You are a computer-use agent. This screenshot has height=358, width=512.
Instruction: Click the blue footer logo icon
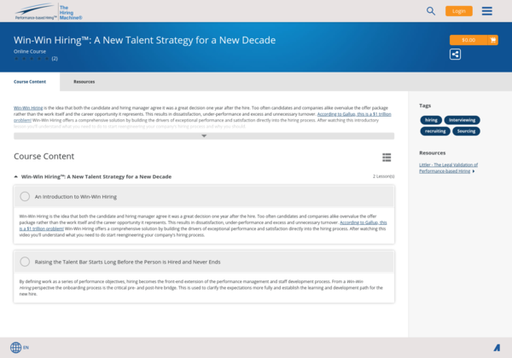click(497, 348)
